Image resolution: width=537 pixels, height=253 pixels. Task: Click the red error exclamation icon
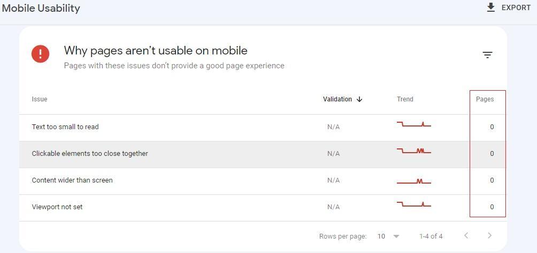(x=41, y=54)
